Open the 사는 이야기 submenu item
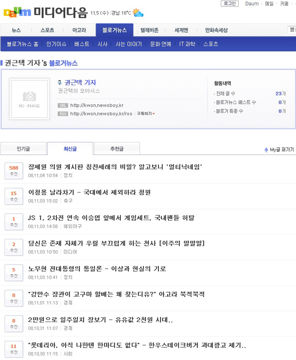296x360 pixels. pos(129,44)
